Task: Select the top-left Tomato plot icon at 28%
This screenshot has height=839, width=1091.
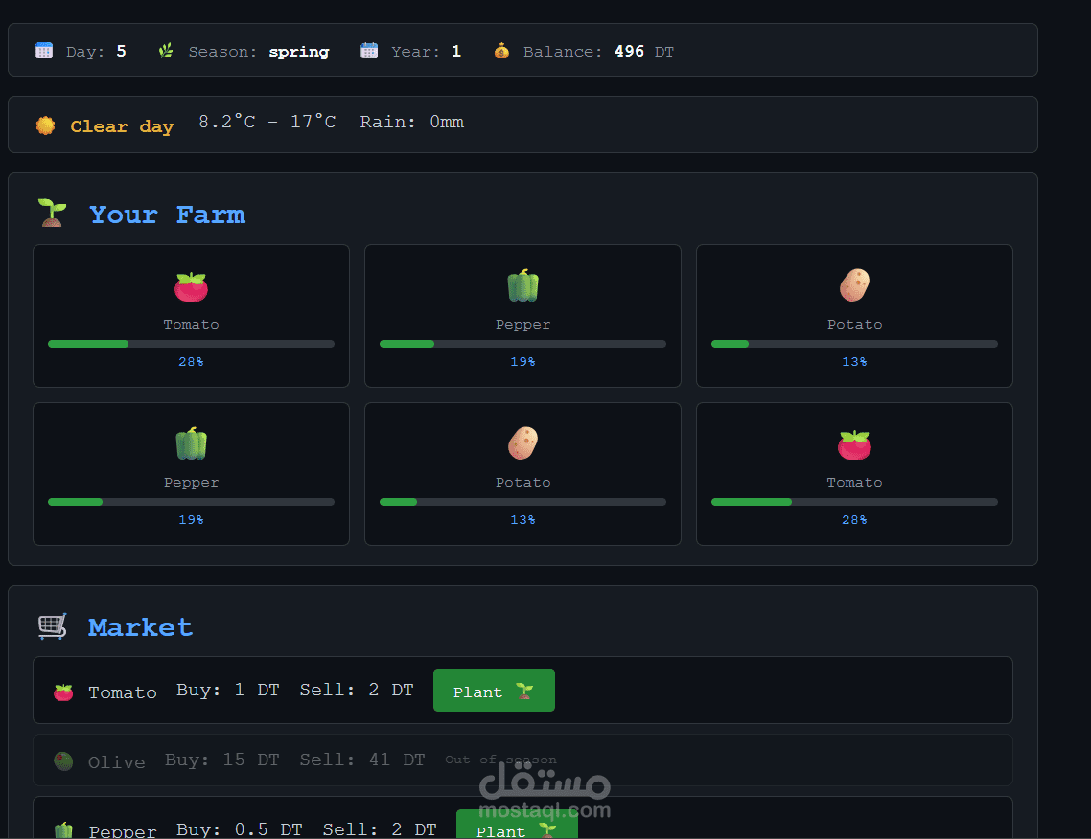Action: (192, 286)
